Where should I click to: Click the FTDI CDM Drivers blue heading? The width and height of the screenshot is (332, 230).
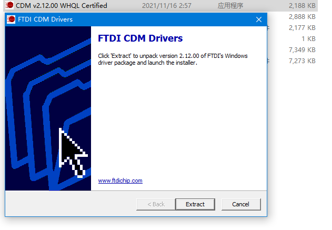coord(140,38)
